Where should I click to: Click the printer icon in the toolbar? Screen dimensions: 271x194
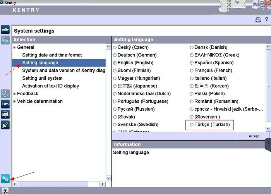(258, 20)
